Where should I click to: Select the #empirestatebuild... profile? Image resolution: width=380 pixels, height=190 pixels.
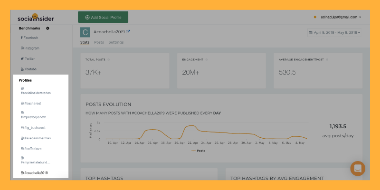[35, 160]
